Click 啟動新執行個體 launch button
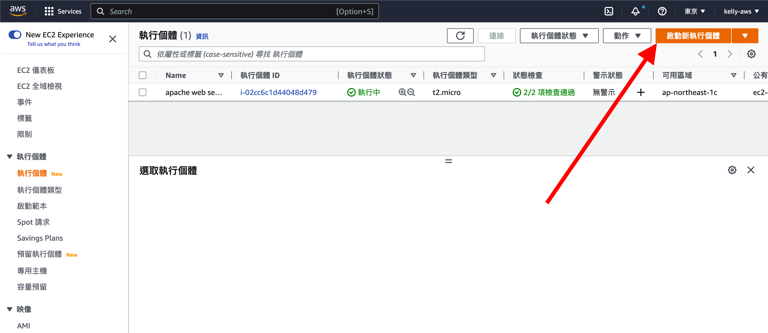 (693, 36)
